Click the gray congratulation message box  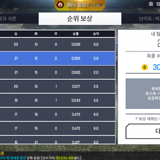click(x=143, y=94)
